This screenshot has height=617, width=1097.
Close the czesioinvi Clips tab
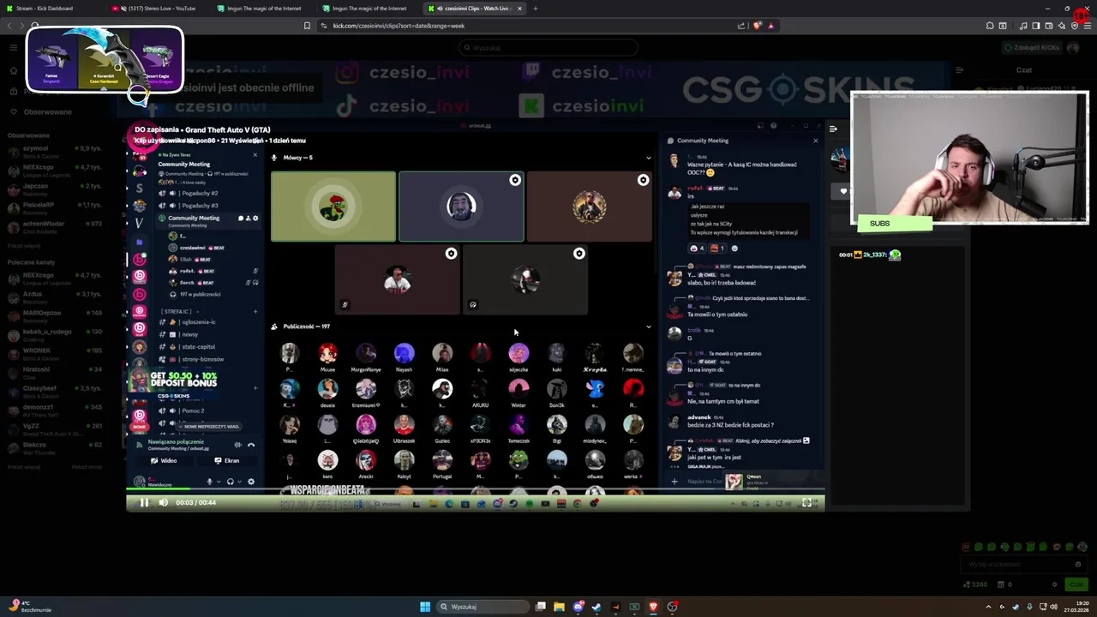[519, 9]
